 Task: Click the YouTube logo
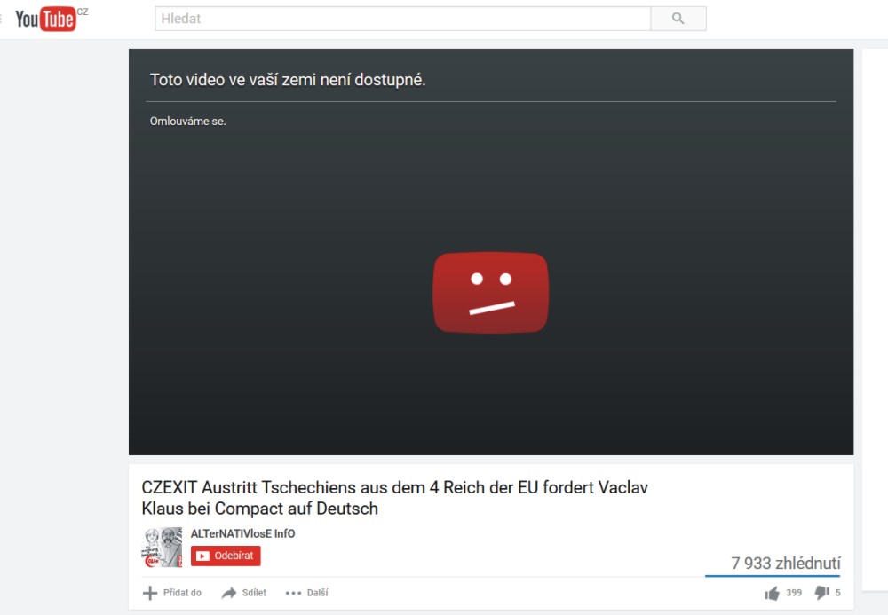[45, 20]
